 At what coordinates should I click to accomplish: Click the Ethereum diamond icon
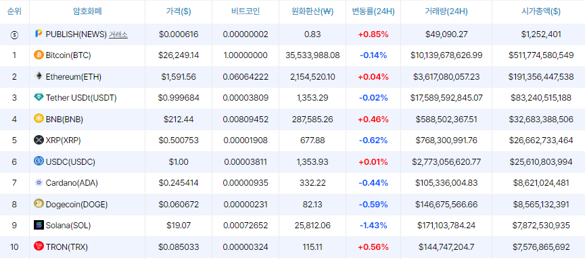point(39,77)
